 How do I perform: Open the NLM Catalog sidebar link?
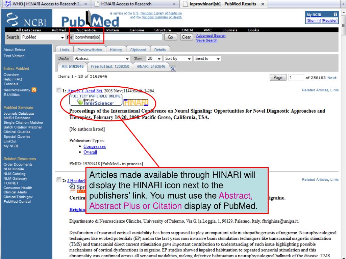click(x=14, y=174)
